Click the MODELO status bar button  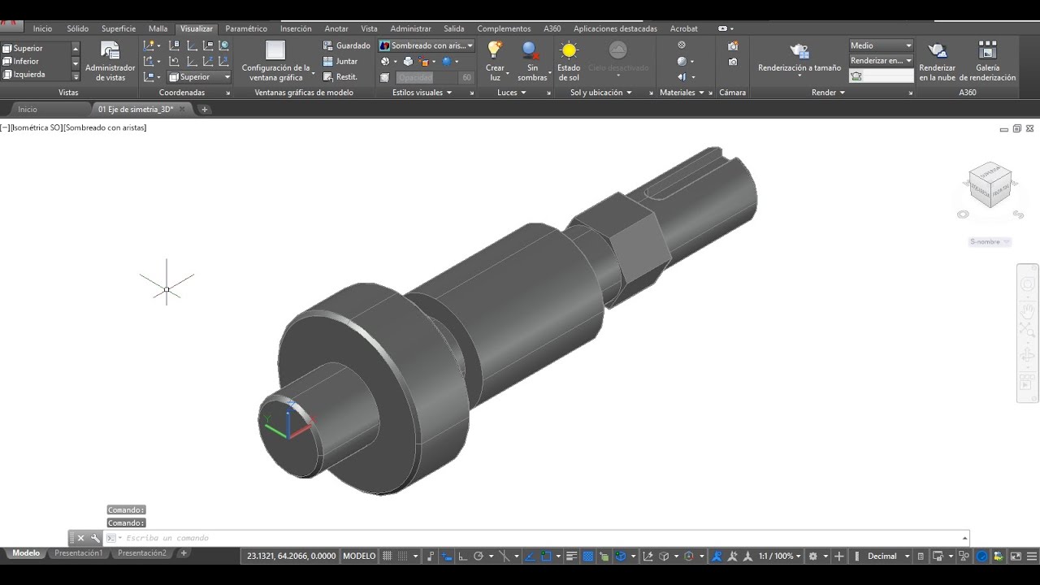click(359, 557)
